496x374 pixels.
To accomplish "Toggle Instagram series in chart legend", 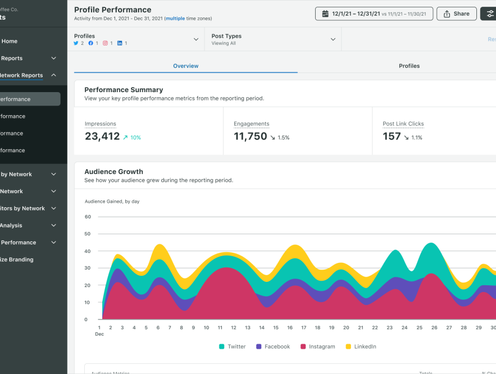I will (317, 346).
